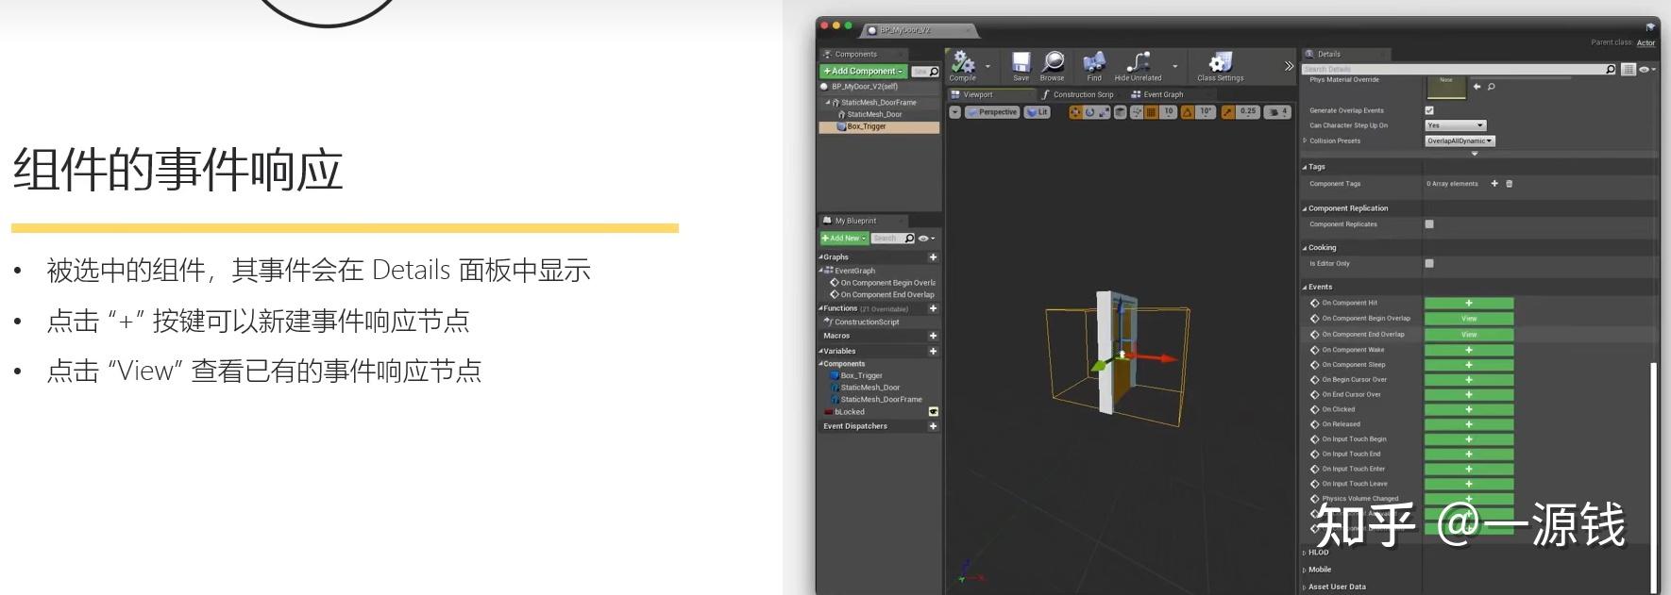Expand the Asset User Data section
The height and width of the screenshot is (595, 1671).
[1305, 587]
